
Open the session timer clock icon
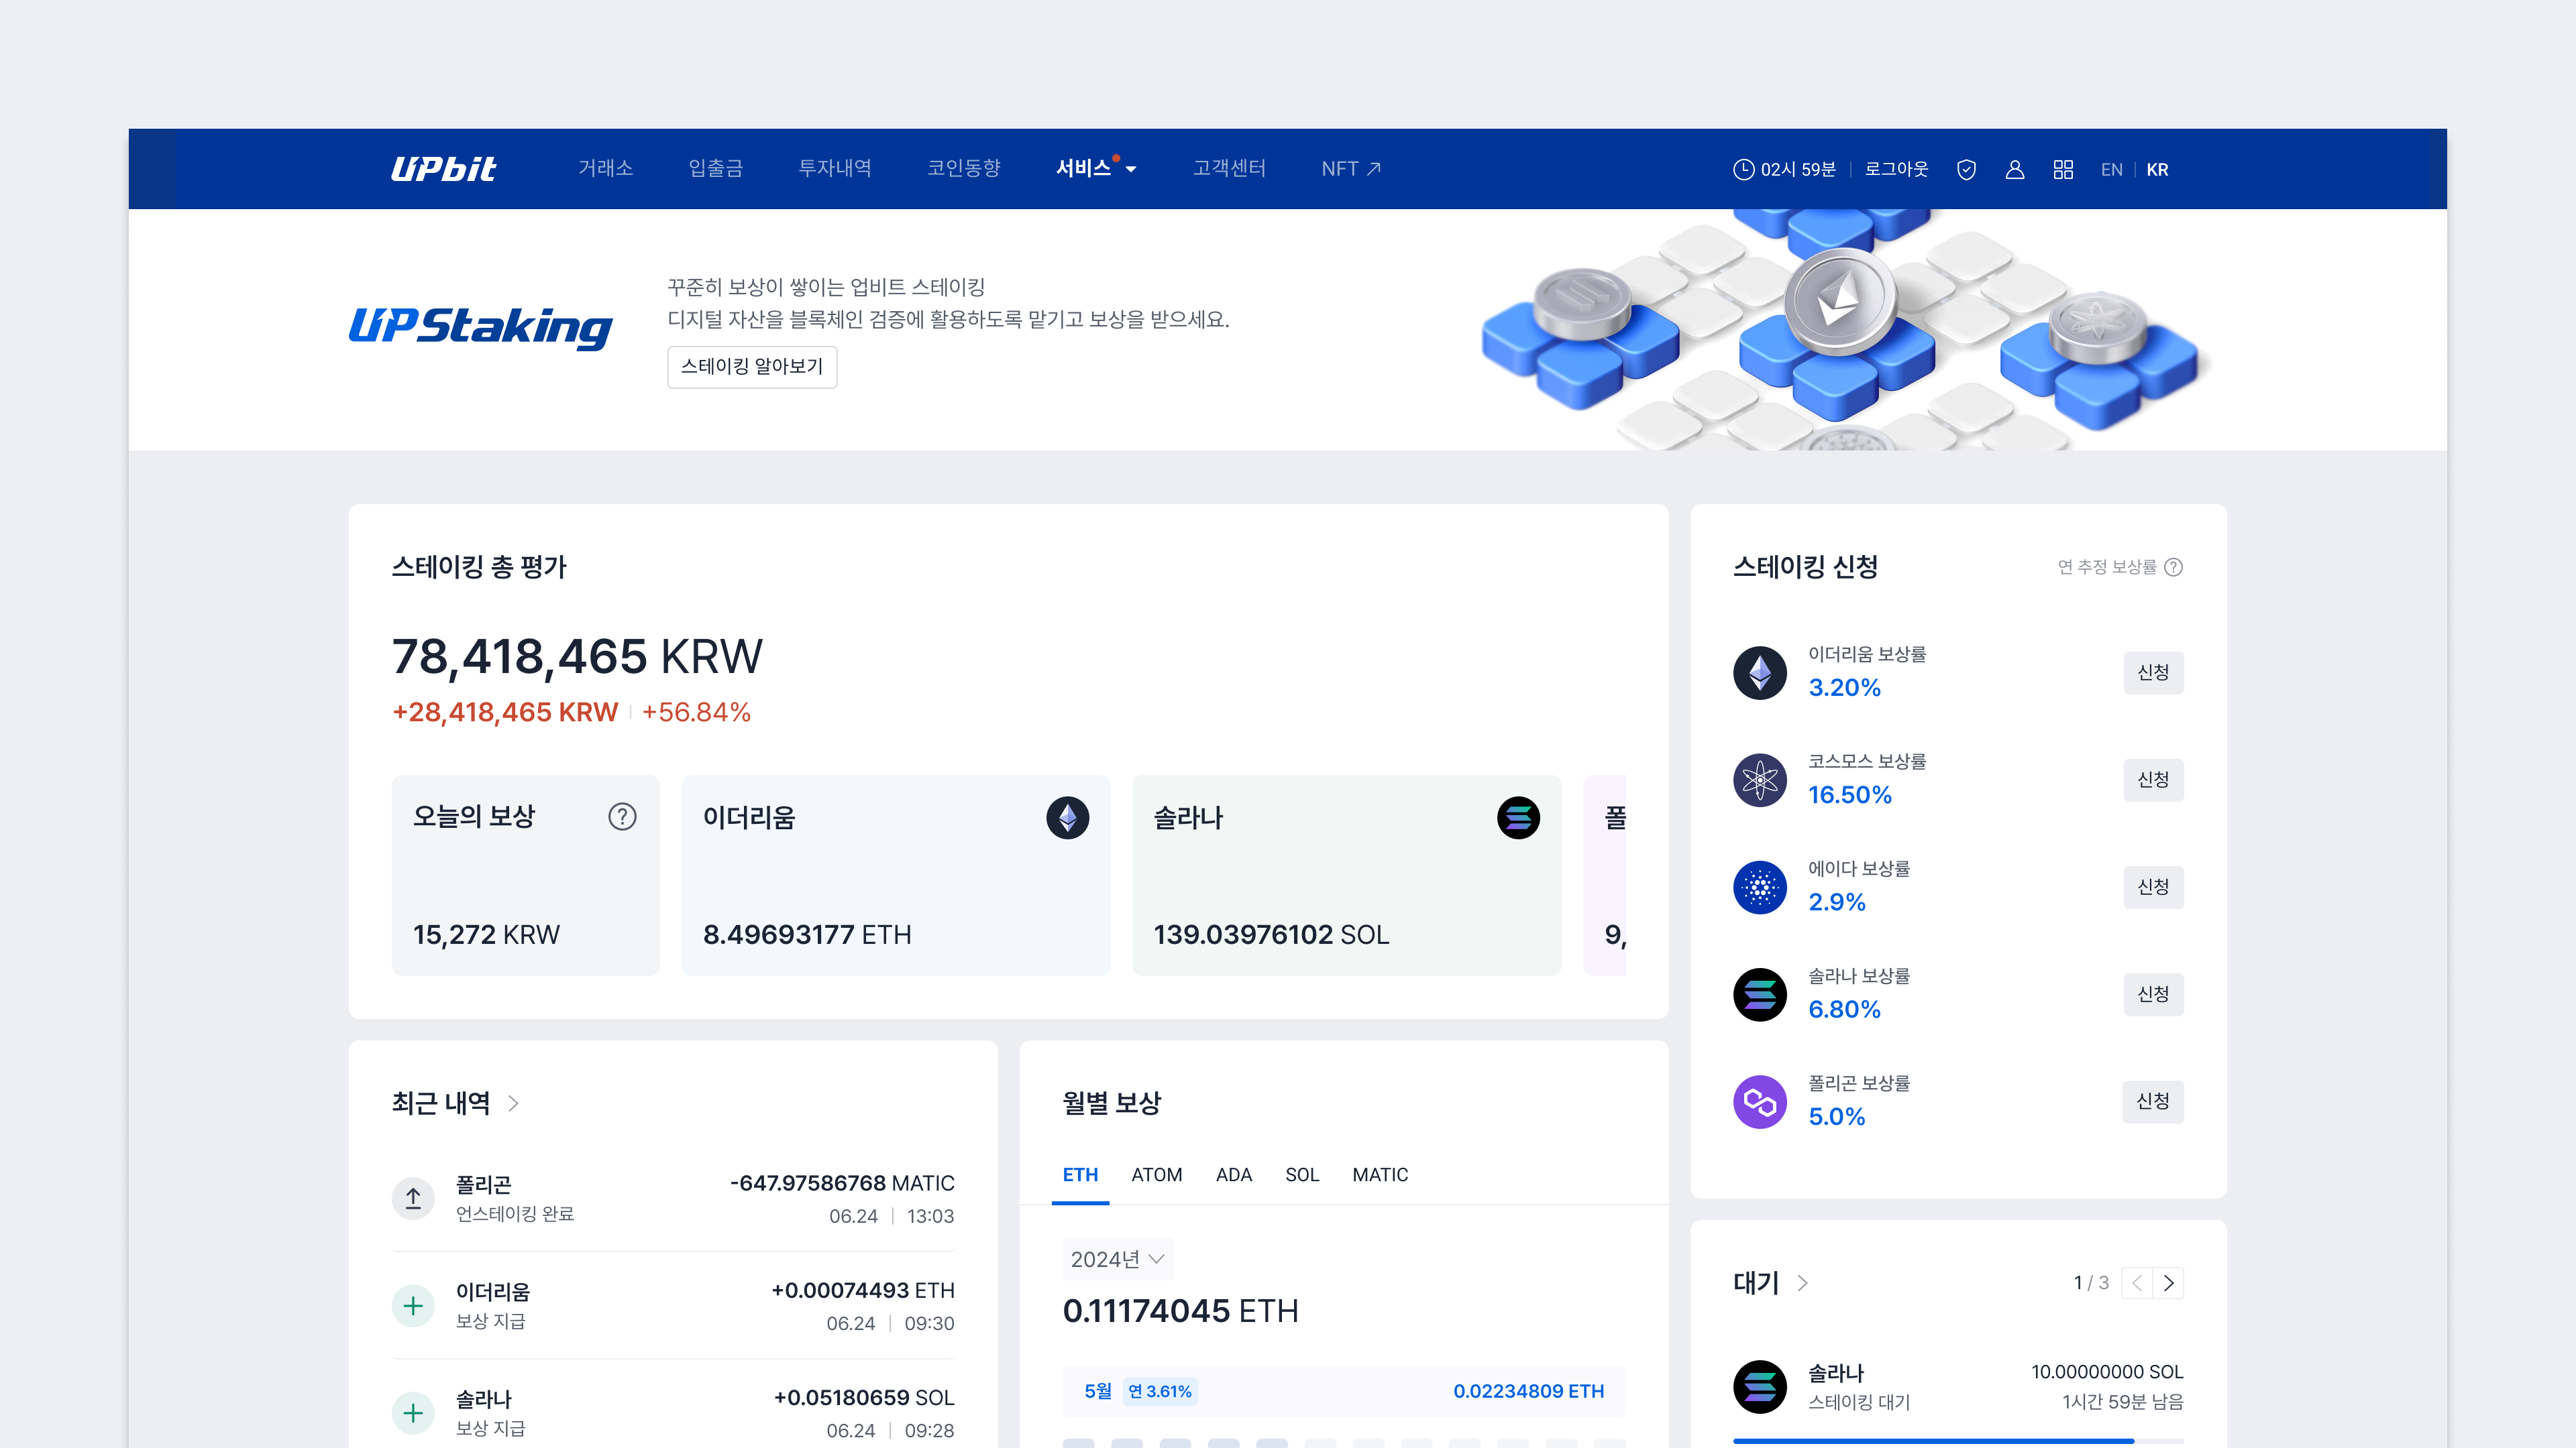click(1743, 170)
